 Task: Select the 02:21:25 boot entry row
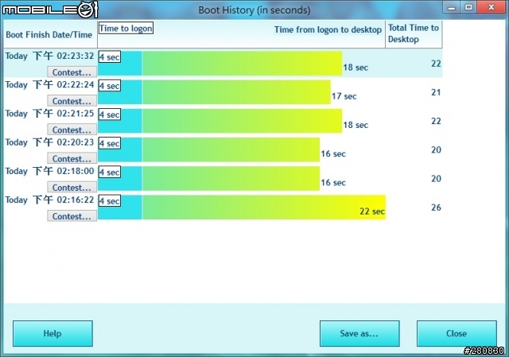coord(223,121)
